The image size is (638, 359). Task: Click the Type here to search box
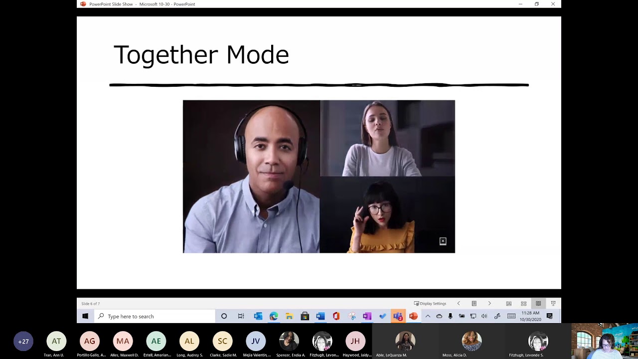(155, 316)
